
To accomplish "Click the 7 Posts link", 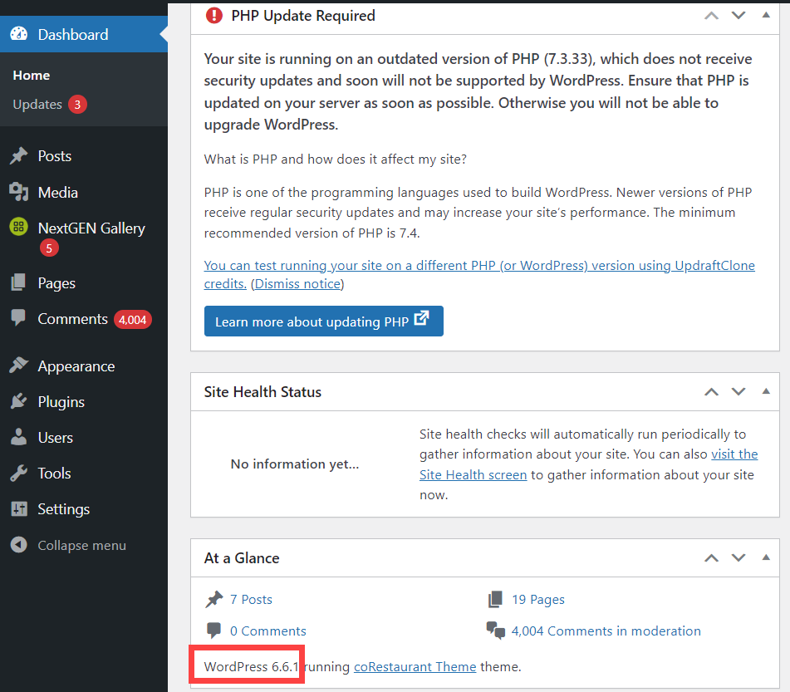I will (x=251, y=599).
